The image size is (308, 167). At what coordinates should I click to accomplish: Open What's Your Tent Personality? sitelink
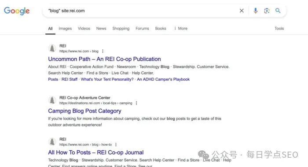[107, 79]
